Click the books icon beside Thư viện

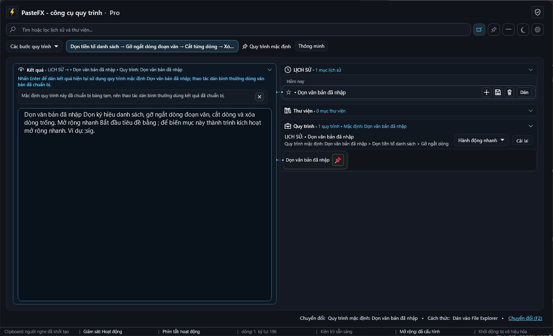click(288, 111)
